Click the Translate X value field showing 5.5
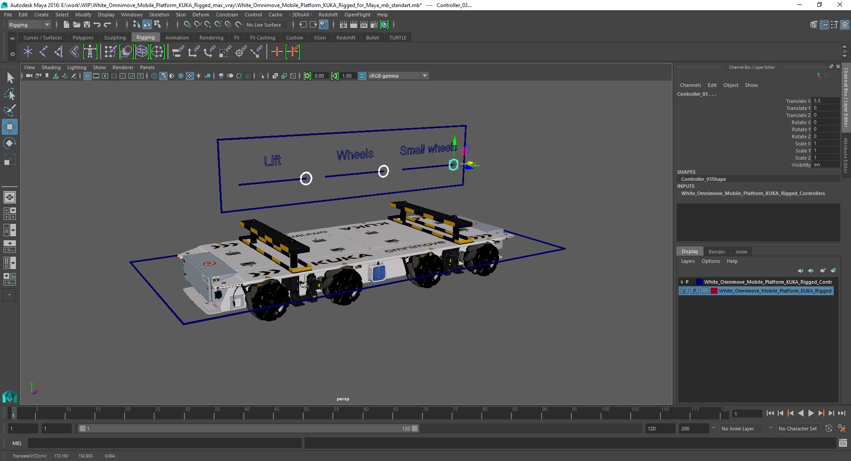Viewport: 851px width, 461px height. pyautogui.click(x=826, y=101)
